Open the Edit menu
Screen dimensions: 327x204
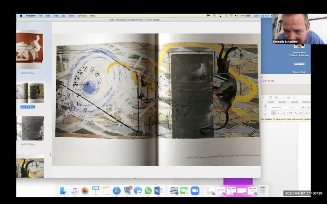point(48,16)
